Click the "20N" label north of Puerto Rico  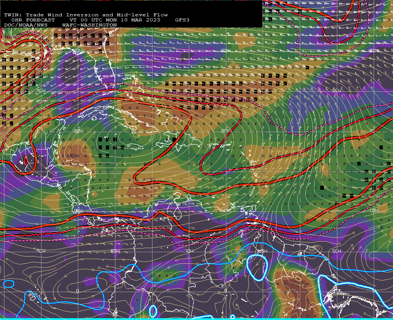[226, 131]
